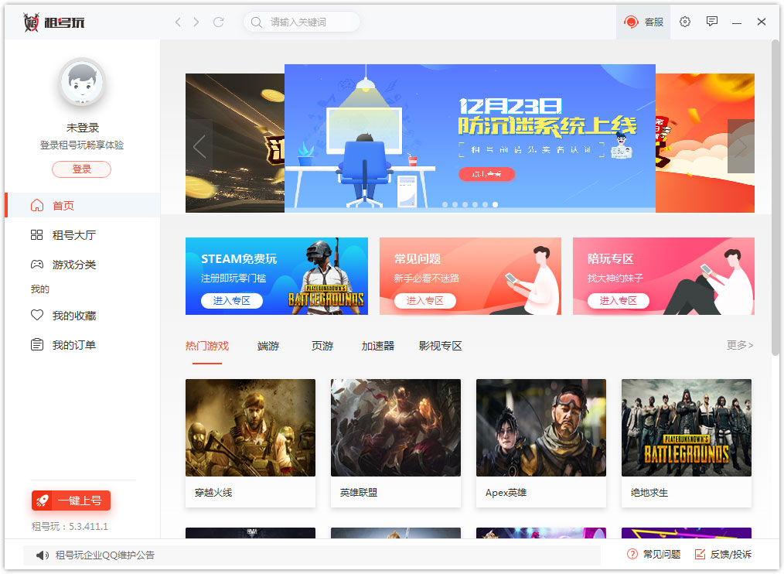Expand more games via 更多> link
Viewport: 784px width, 574px height.
pos(739,345)
